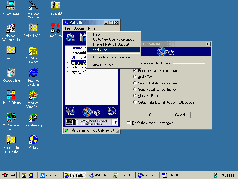Click the Preferred Home Plus banner ad
The height and width of the screenshot is (179, 238).
92,122
